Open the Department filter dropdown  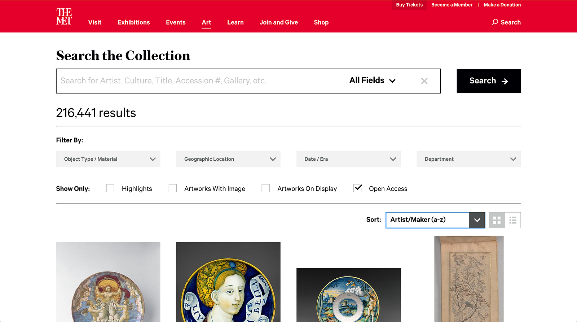[468, 159]
